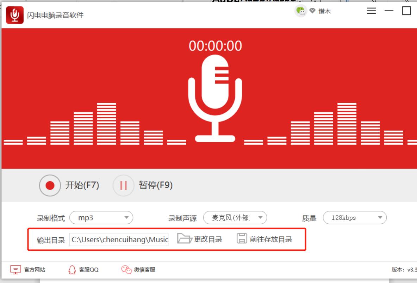Open the 录制格式 mp3 dropdown
The image size is (417, 283).
(x=101, y=218)
